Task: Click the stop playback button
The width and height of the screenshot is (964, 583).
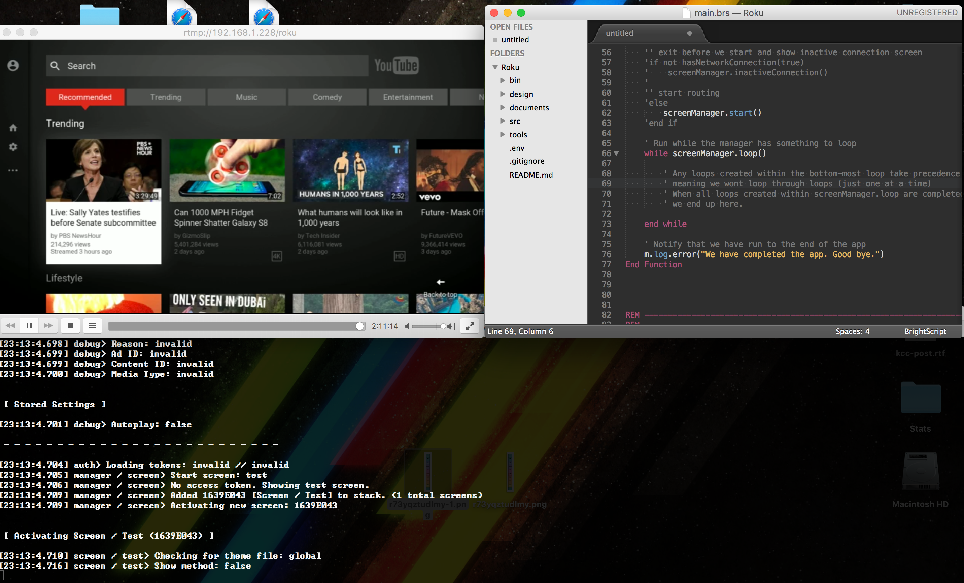Action: (70, 325)
